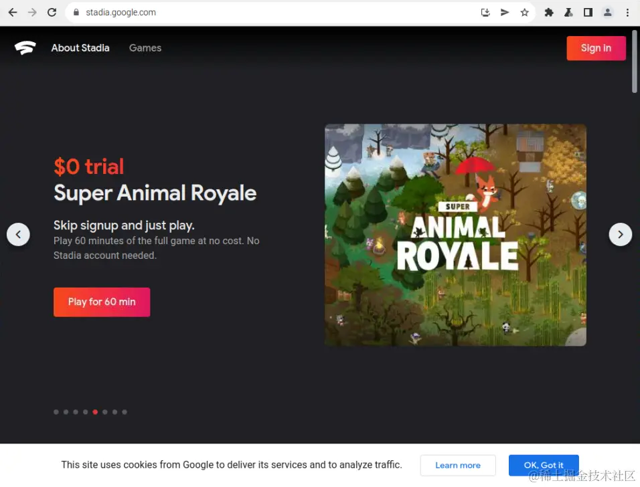Show previous carousel slide
This screenshot has height=487, width=640.
coord(18,234)
